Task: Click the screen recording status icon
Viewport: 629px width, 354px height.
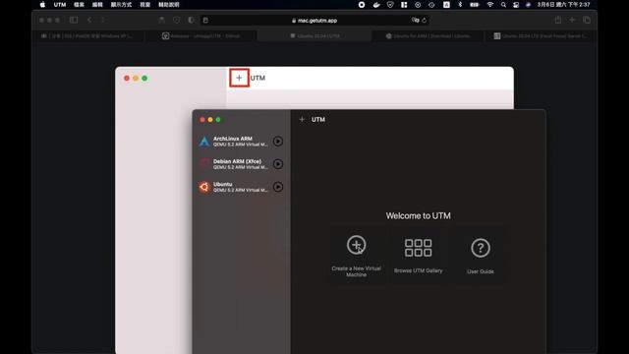Action: 362,5
